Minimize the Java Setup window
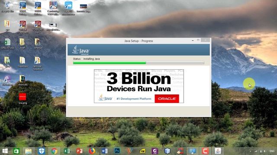This screenshot has height=155, width=277. pos(193,40)
